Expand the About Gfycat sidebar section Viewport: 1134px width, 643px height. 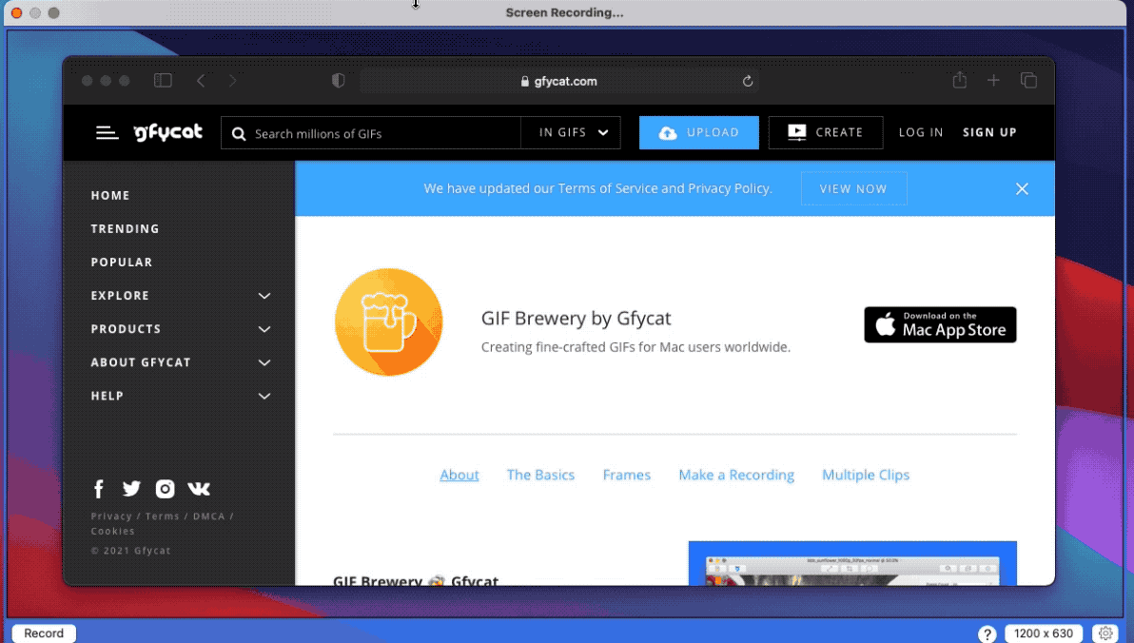click(264, 362)
